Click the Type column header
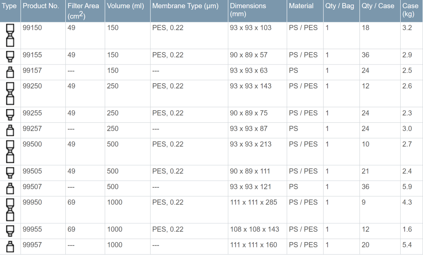 pyautogui.click(x=10, y=11)
